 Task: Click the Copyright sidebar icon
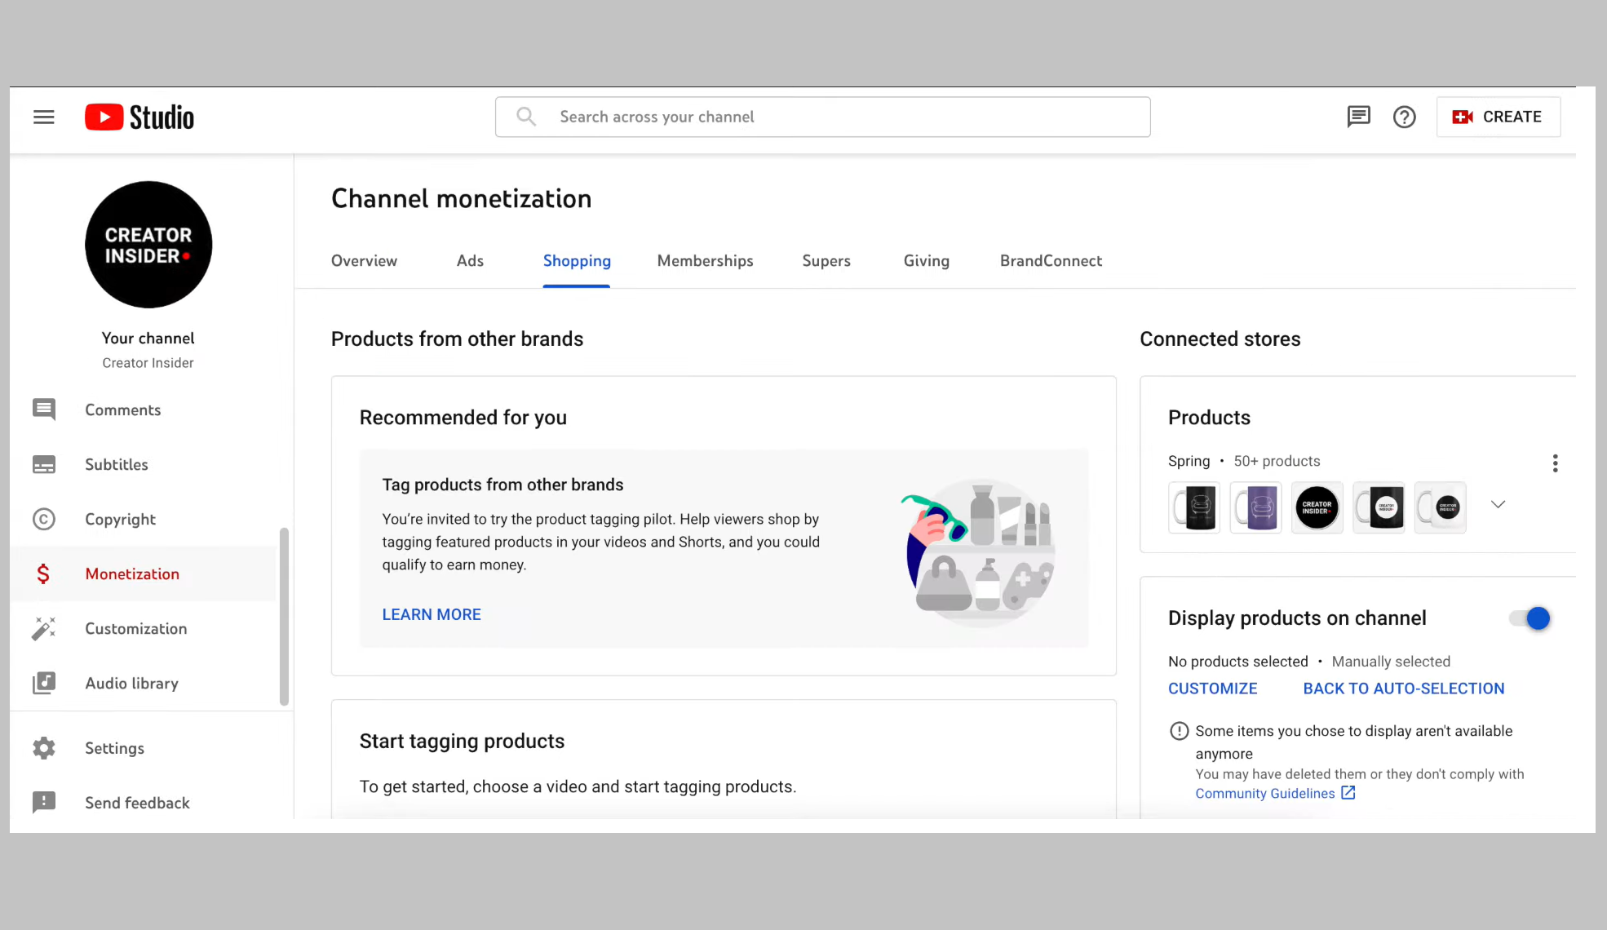pyautogui.click(x=44, y=520)
